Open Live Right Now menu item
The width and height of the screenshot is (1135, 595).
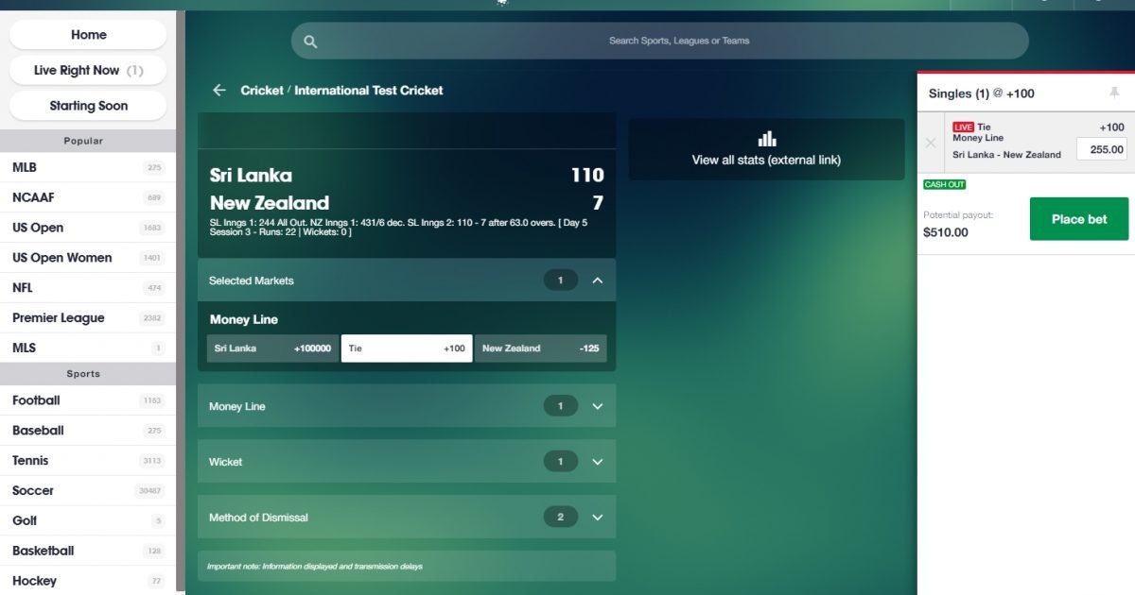[88, 70]
